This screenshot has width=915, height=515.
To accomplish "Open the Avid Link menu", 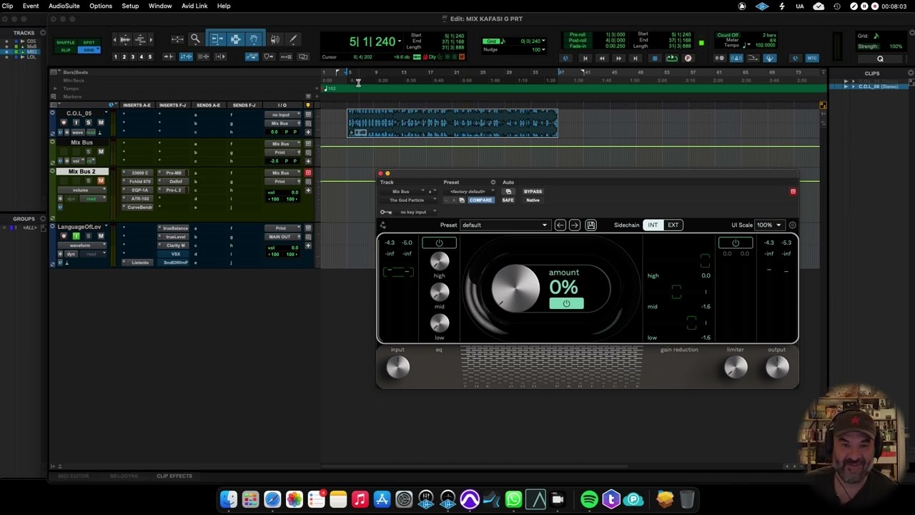I will [194, 6].
